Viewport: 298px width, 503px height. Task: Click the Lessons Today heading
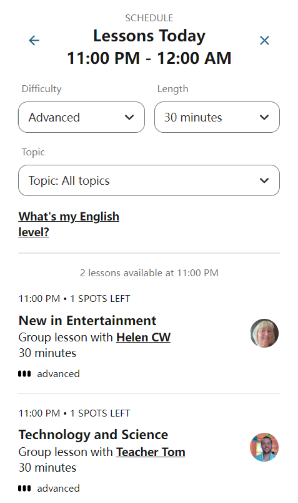(149, 36)
